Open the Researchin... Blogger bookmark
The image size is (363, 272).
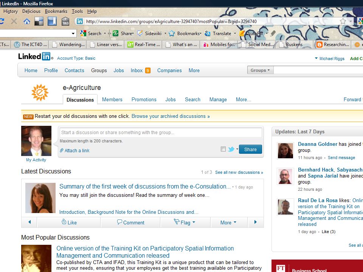(x=333, y=45)
